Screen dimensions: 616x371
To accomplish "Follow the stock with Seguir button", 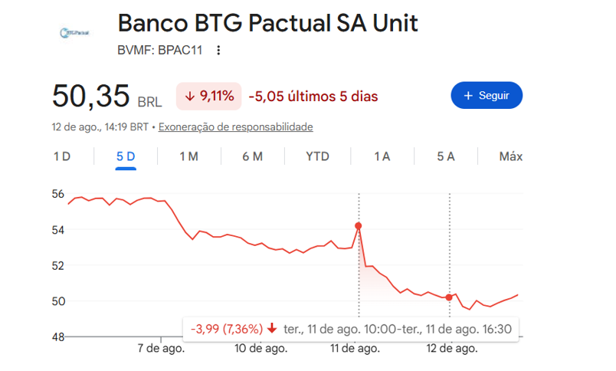I will click(x=487, y=95).
